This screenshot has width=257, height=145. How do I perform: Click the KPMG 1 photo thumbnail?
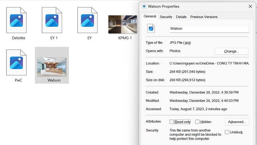click(123, 24)
